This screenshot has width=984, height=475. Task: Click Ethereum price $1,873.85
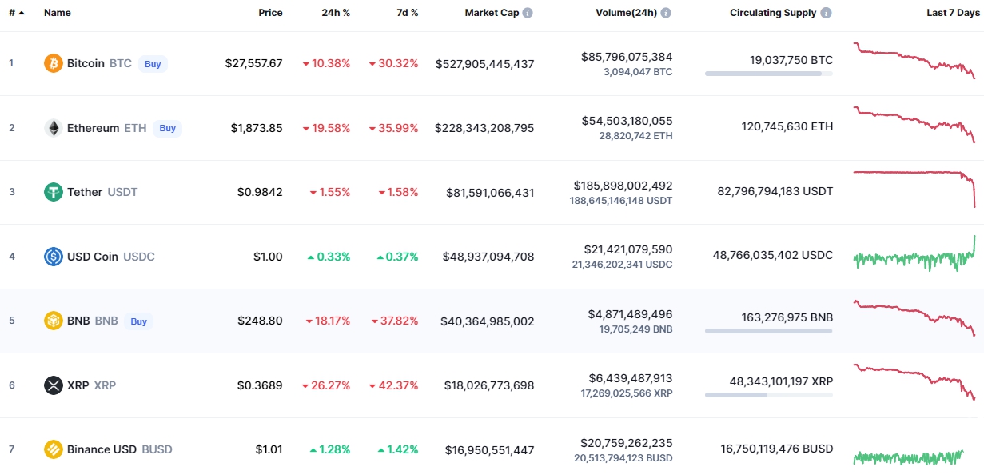(x=257, y=128)
